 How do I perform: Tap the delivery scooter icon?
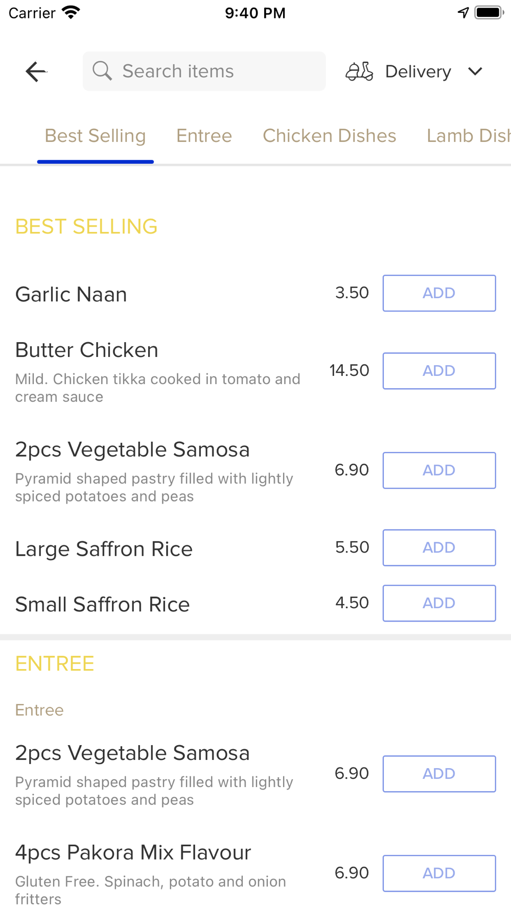pyautogui.click(x=359, y=71)
